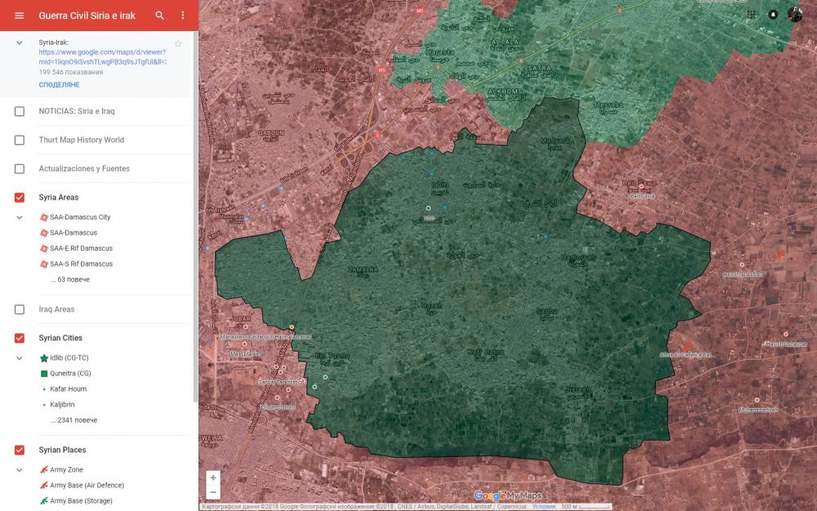The height and width of the screenshot is (511, 817).
Task: Enable the Thurt Map History World layer
Action: [x=20, y=140]
